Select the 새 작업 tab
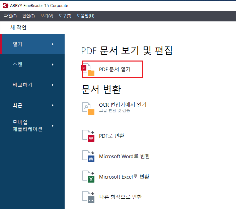This screenshot has height=209, width=236. pos(18,27)
